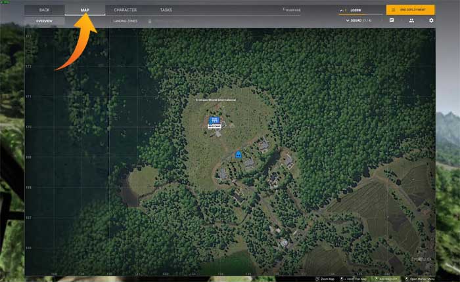Viewport: 460px width, 282px height.
Task: Click the lock icon beside Landing Zones
Action: [150, 21]
